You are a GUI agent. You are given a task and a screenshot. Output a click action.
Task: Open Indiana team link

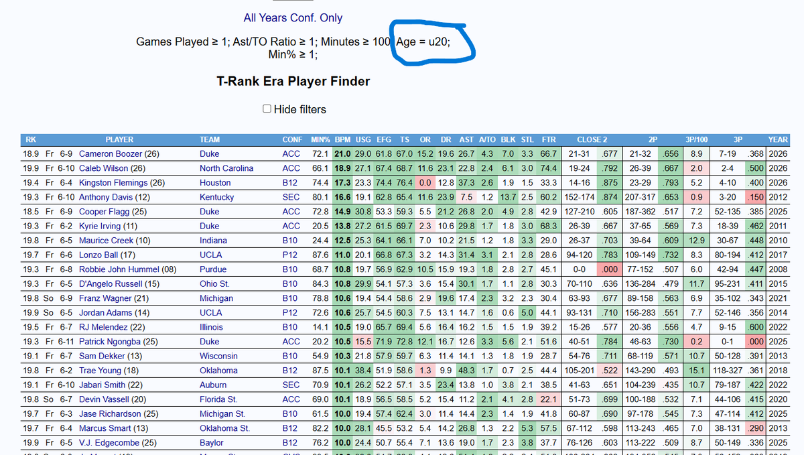point(213,241)
